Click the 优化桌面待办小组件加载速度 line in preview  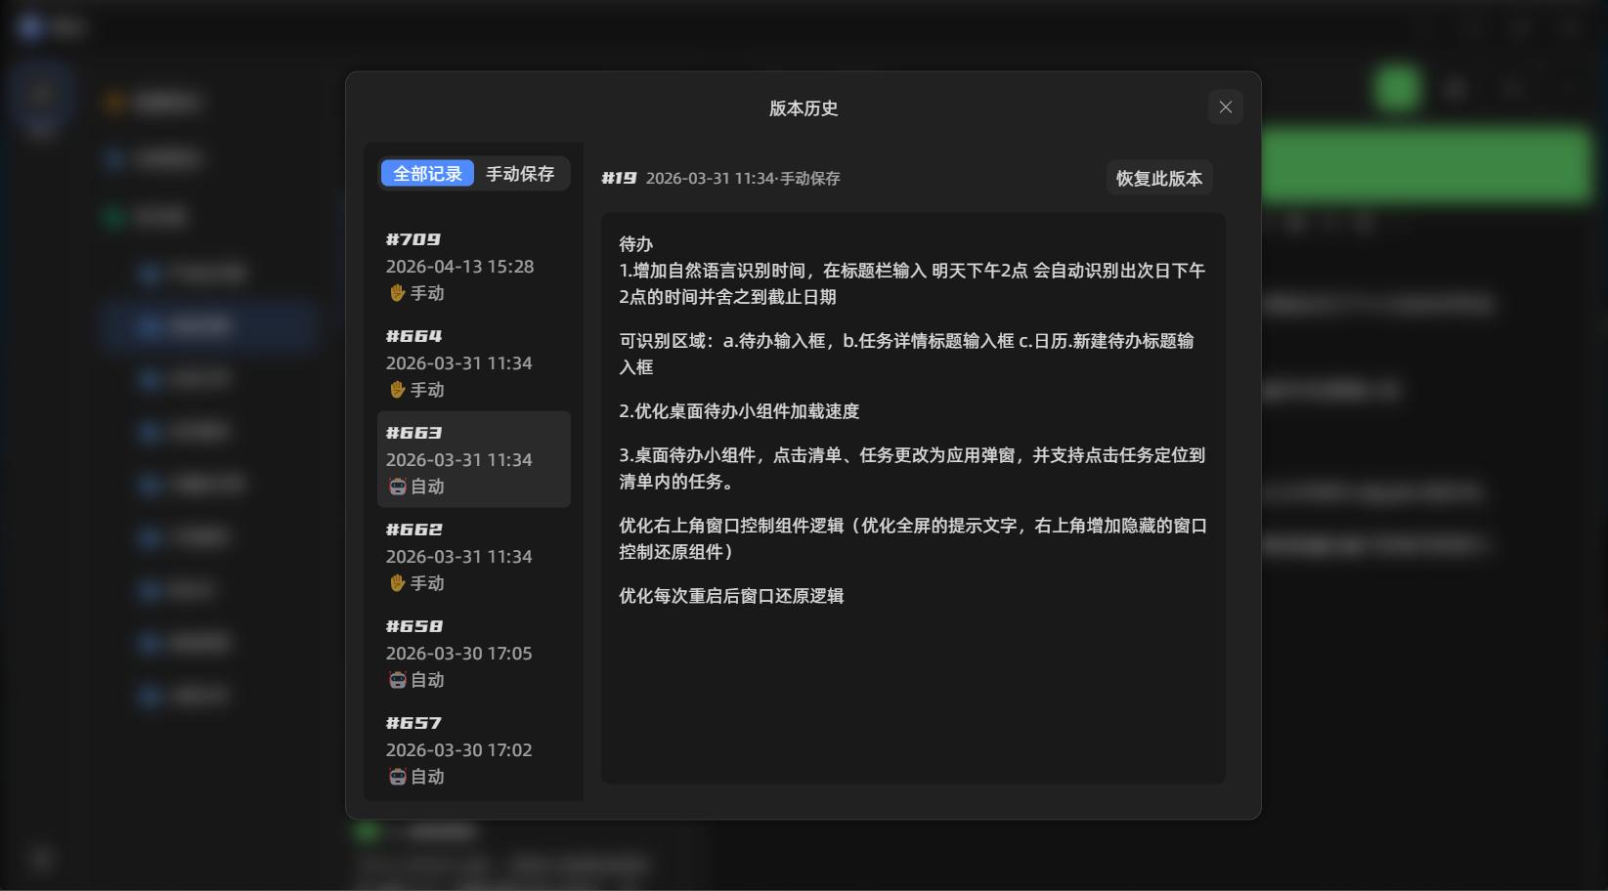pyautogui.click(x=739, y=411)
